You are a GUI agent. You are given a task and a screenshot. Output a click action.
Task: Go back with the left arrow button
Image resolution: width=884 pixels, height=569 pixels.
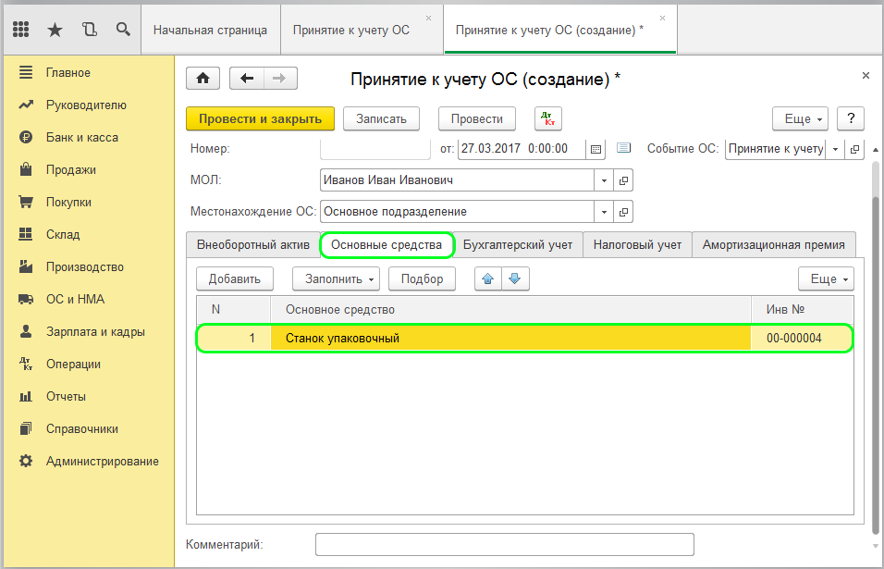coord(247,79)
